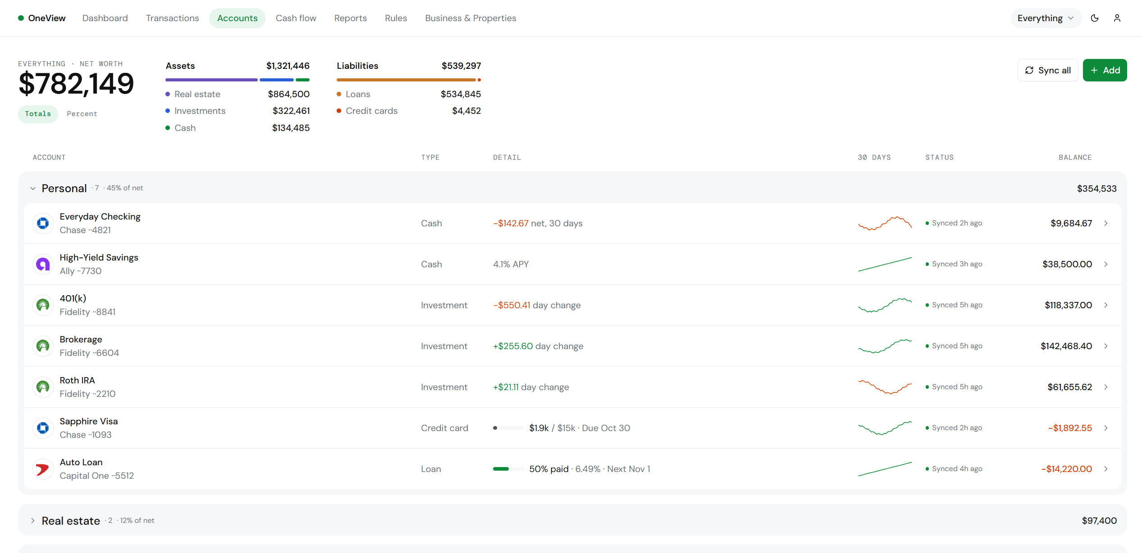Screen dimensions: 1142x553
Task: Click Roth IRA 30-day sparkline
Action: pos(885,387)
